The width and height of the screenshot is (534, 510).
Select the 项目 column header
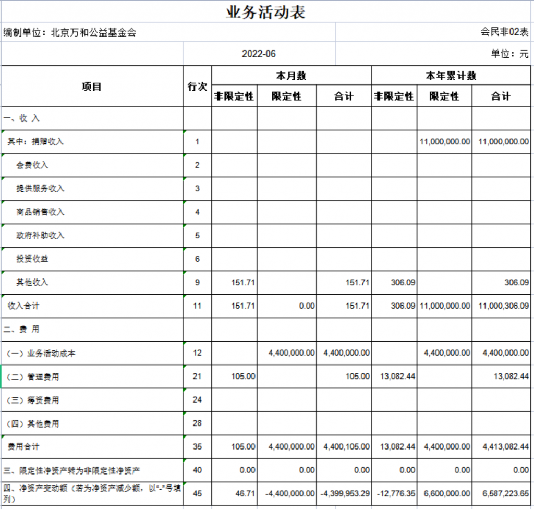click(92, 87)
